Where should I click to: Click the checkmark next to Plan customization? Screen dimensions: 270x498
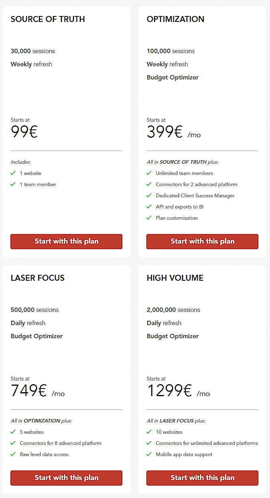tap(149, 218)
